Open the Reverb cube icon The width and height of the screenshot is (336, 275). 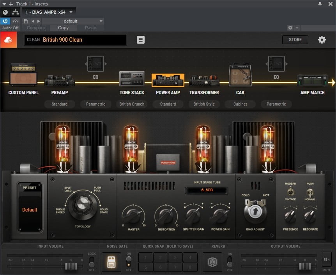212,262
